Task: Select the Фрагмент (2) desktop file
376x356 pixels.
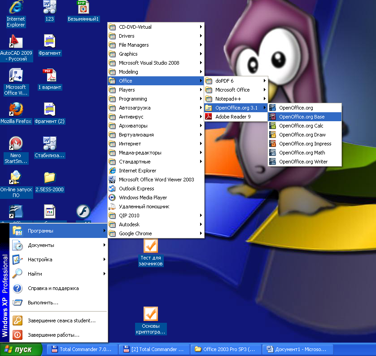Action: (50, 113)
